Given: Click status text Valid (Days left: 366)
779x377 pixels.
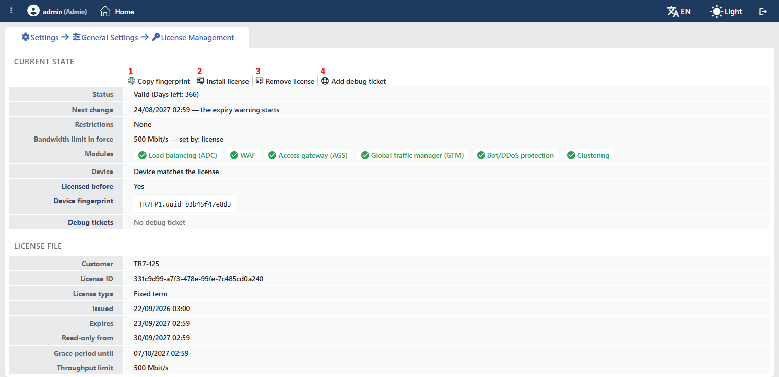Looking at the screenshot, I should pyautogui.click(x=166, y=95).
